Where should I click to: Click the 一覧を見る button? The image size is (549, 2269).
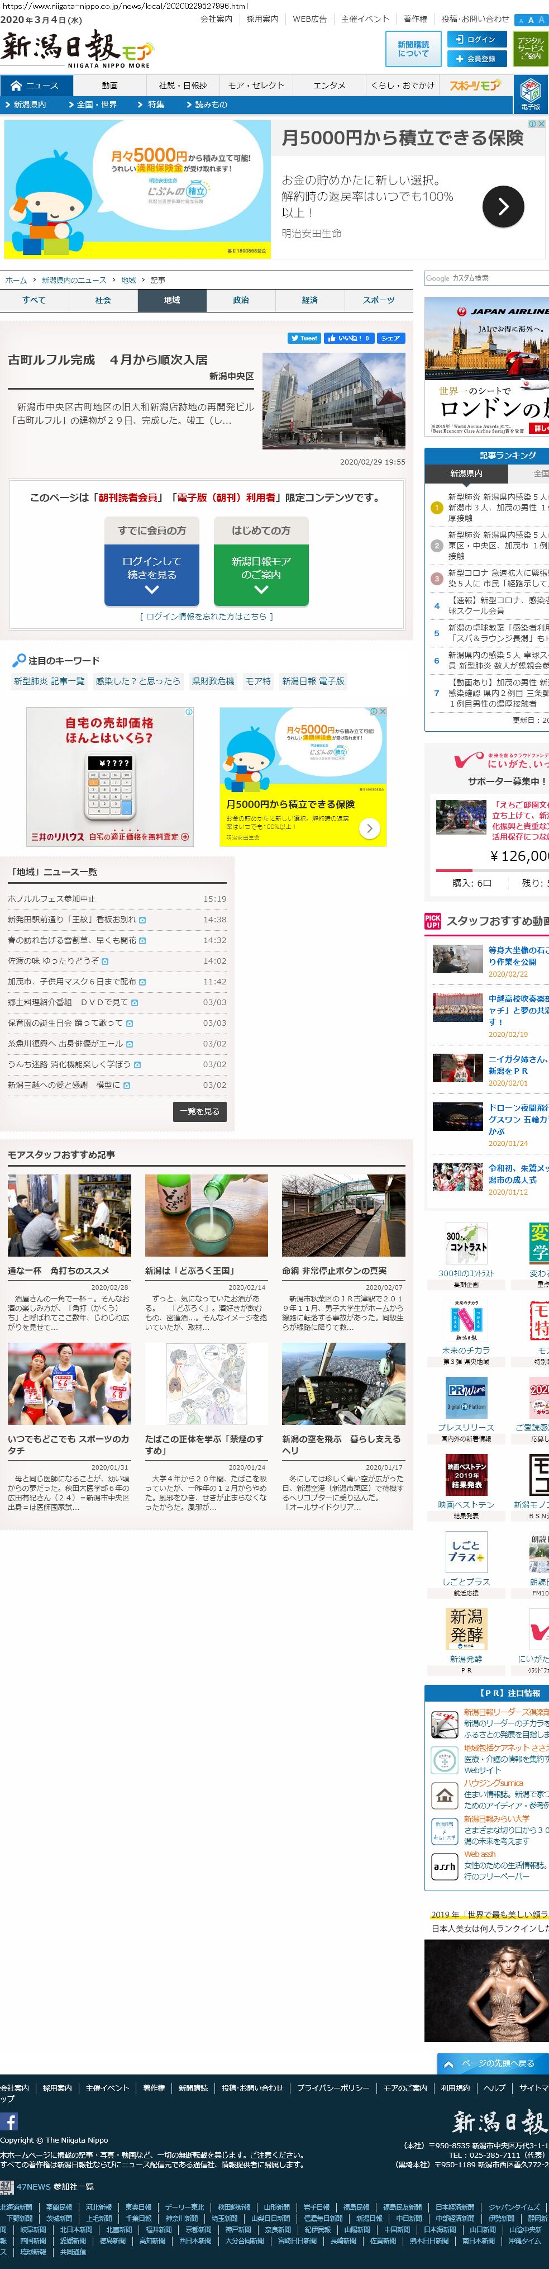pyautogui.click(x=200, y=1112)
